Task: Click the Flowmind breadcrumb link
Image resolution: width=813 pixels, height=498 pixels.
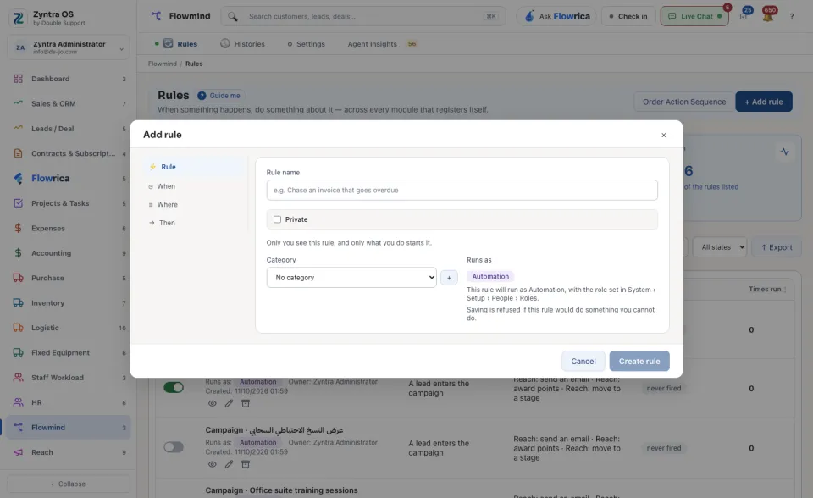Action: [163, 64]
